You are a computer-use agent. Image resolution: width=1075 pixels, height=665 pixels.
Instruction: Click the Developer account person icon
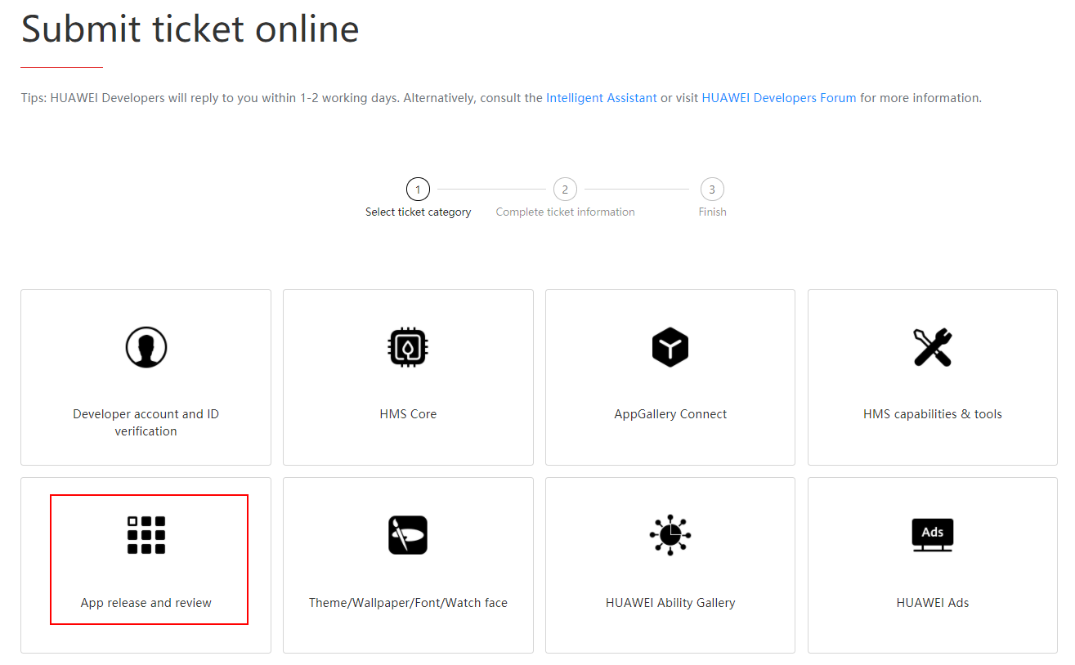(146, 346)
